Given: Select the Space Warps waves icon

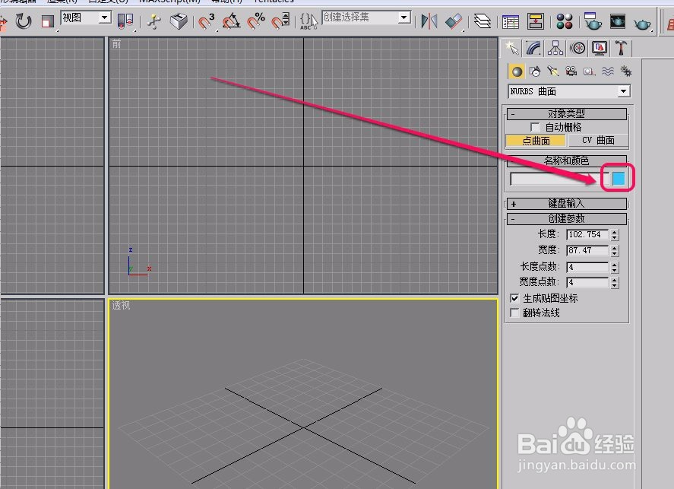Looking at the screenshot, I should click(x=608, y=71).
